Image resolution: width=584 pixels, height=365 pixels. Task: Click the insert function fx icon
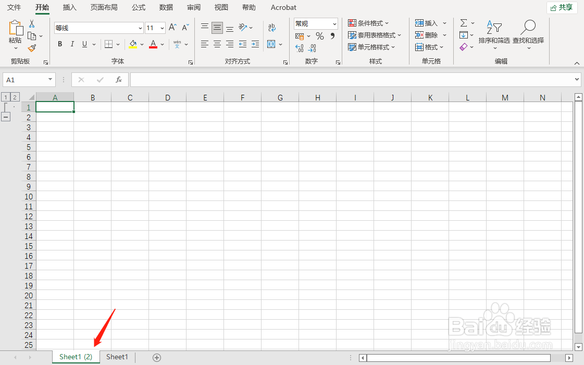119,80
